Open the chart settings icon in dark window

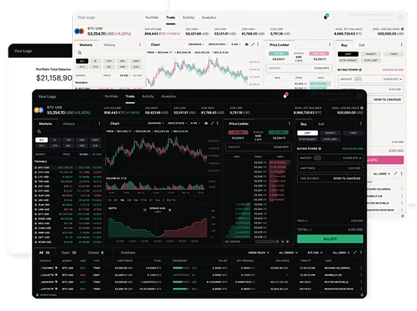click(x=206, y=123)
